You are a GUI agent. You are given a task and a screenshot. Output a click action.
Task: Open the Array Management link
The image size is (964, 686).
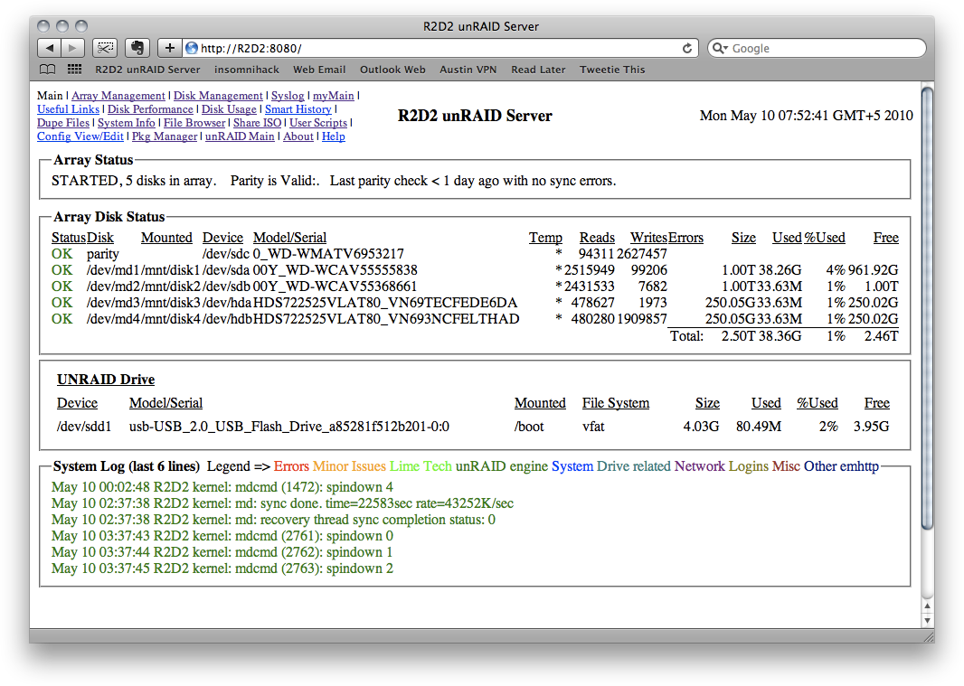tap(118, 95)
